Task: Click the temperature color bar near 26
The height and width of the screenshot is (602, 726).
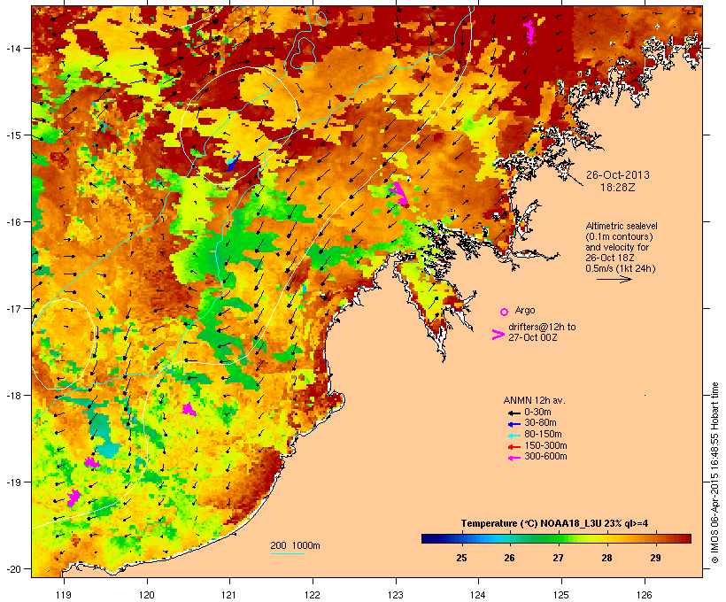Action: click(509, 538)
